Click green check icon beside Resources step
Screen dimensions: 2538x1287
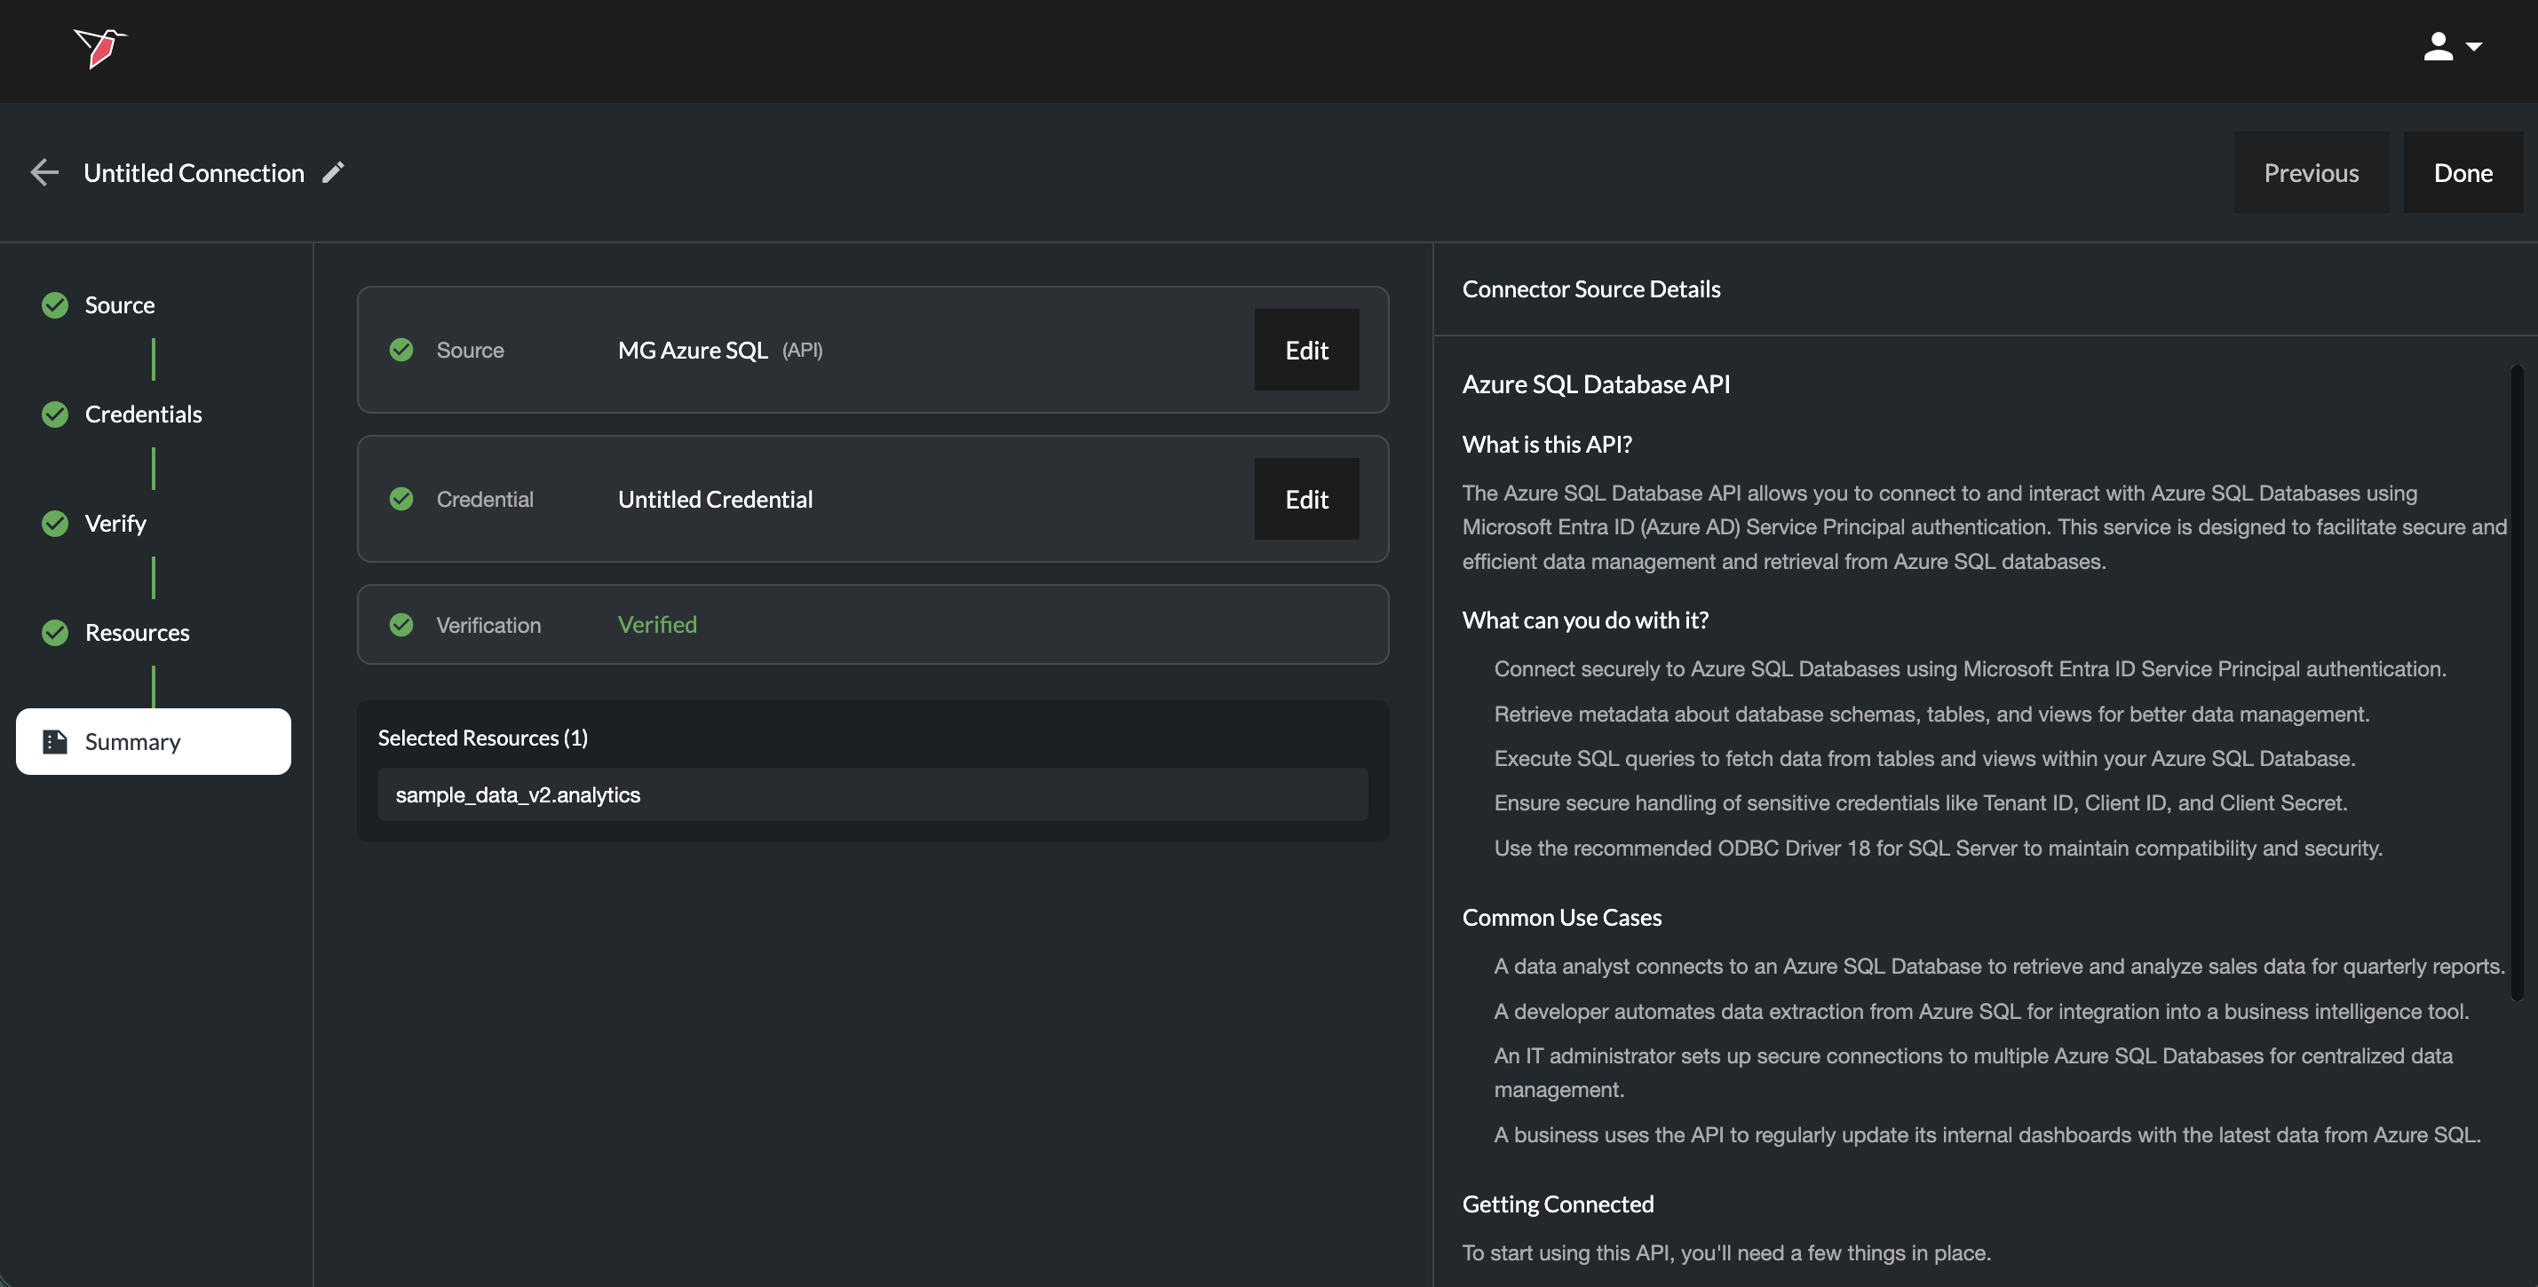pyautogui.click(x=55, y=632)
